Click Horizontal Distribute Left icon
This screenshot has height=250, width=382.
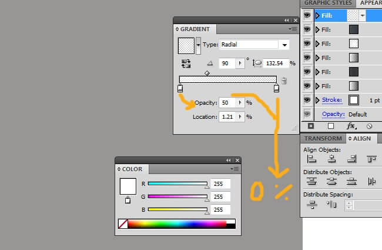pyautogui.click(x=372, y=181)
